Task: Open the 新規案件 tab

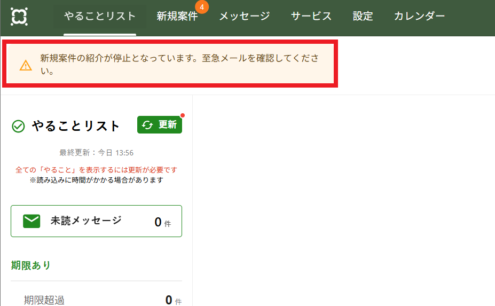Action: [x=177, y=16]
